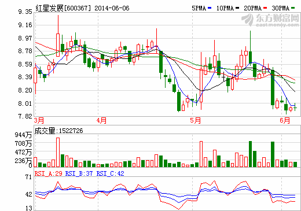
Task: Click the 5PMA legend label
Action: tap(199, 8)
